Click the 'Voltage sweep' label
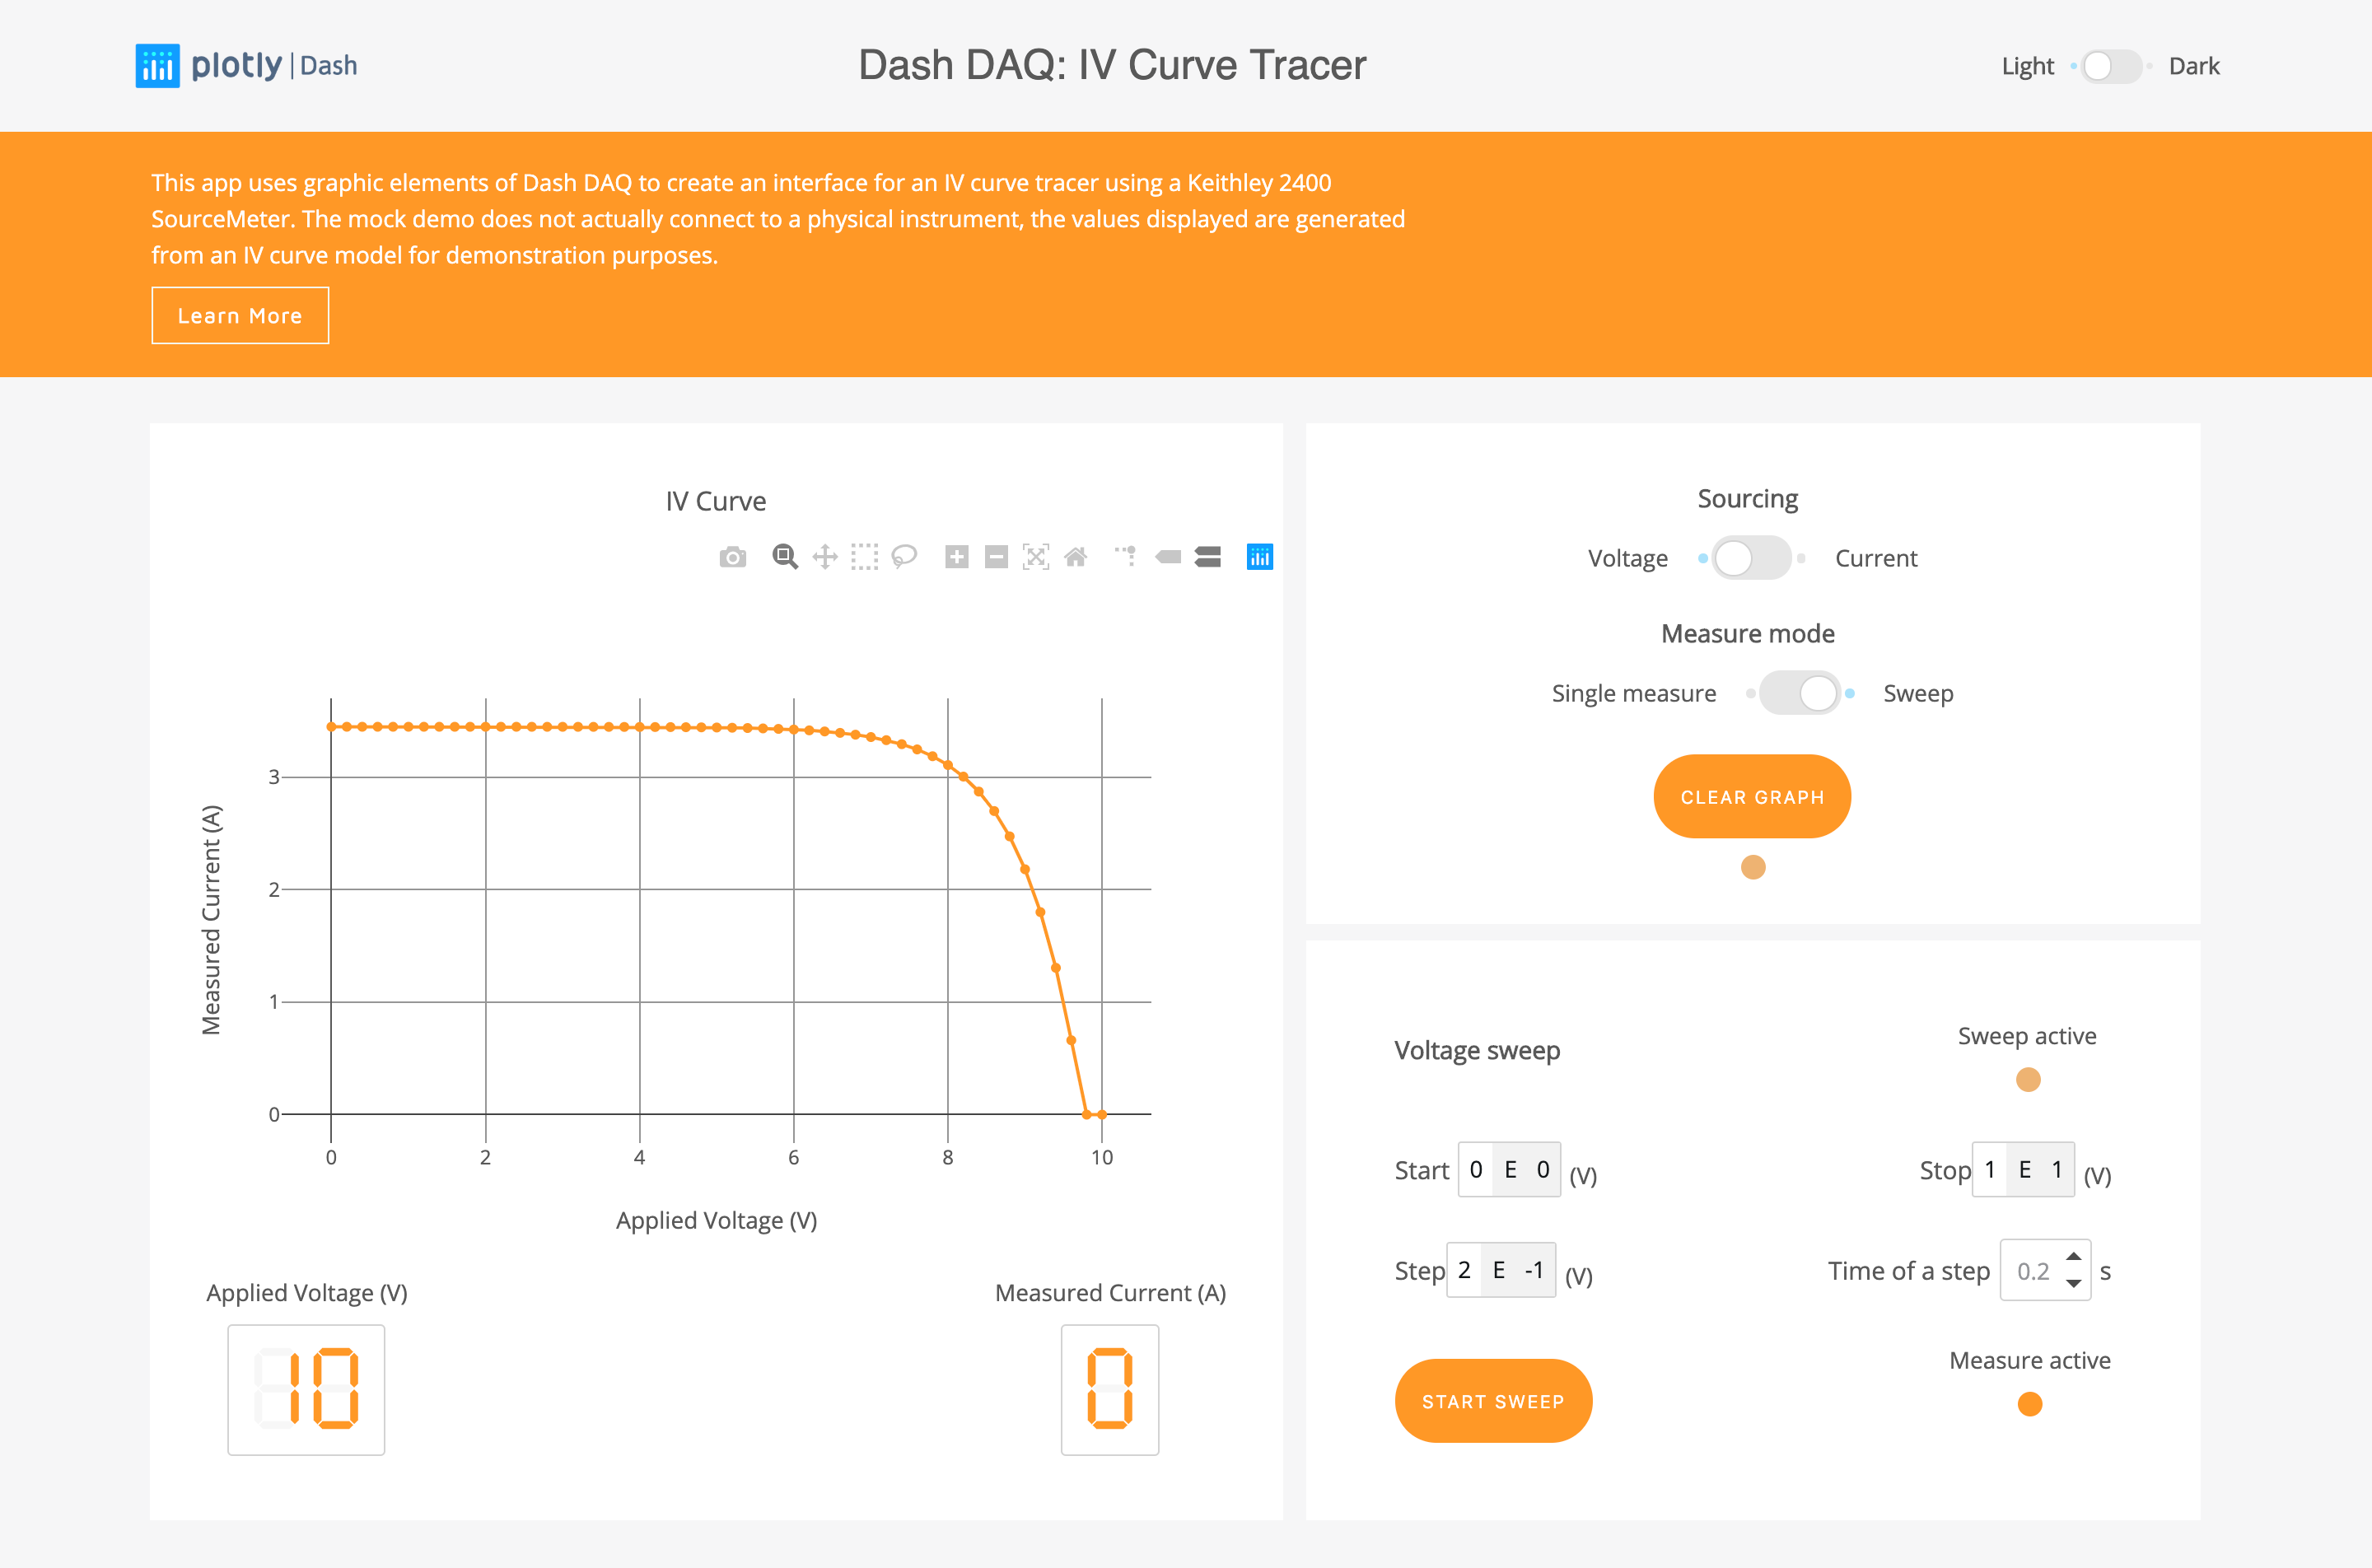This screenshot has height=1568, width=2372. 1477,1050
